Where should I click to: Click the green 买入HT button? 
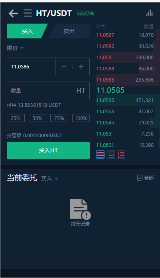pos(48,150)
